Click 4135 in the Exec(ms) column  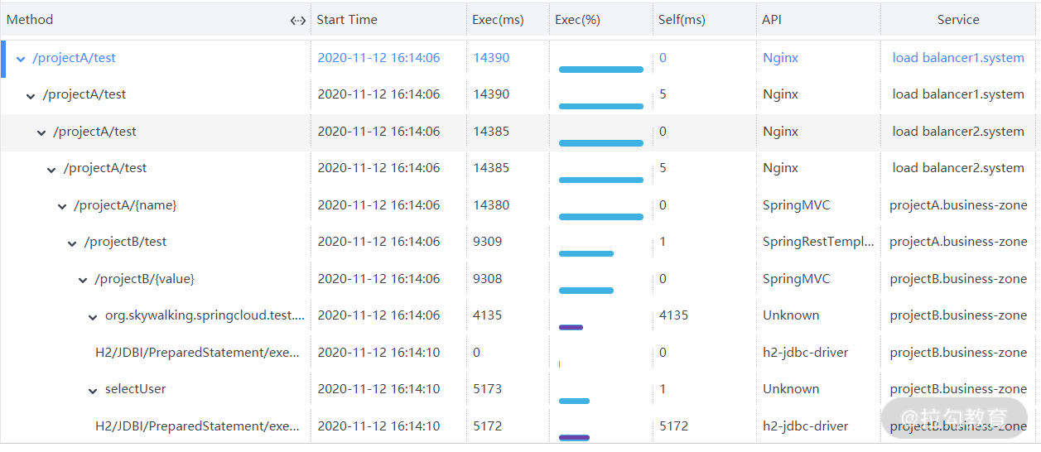pyautogui.click(x=488, y=315)
